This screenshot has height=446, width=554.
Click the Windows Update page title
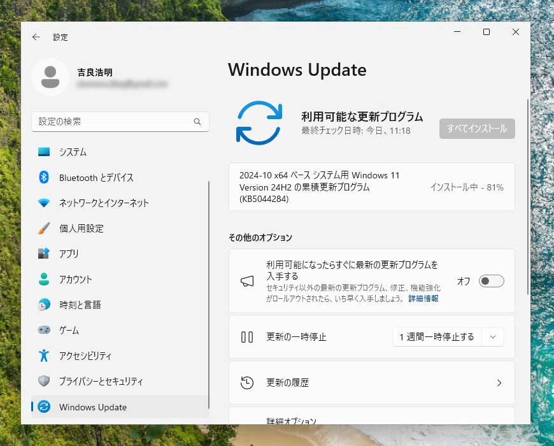pos(297,69)
